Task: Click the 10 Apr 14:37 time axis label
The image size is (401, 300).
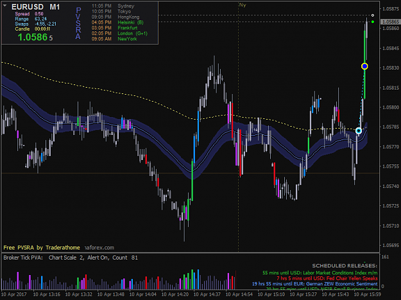Action: 207,294
